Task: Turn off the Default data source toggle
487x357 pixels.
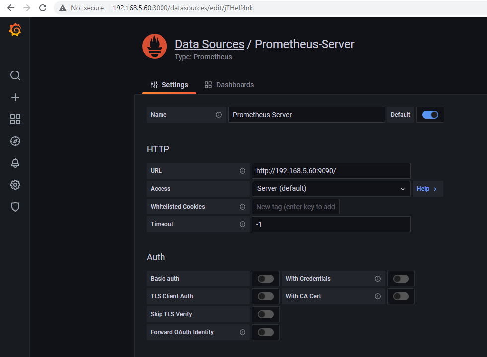Action: coord(430,115)
